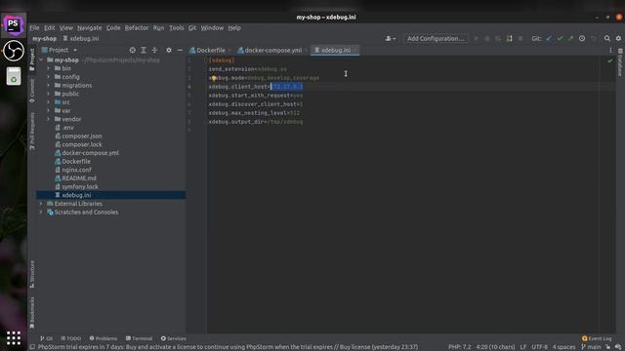
Task: Show Git history clock icon
Action: pos(582,39)
